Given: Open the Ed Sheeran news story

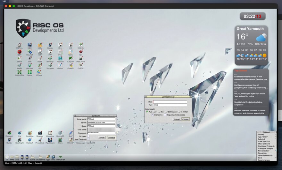Looking at the screenshot, I should (250, 78).
